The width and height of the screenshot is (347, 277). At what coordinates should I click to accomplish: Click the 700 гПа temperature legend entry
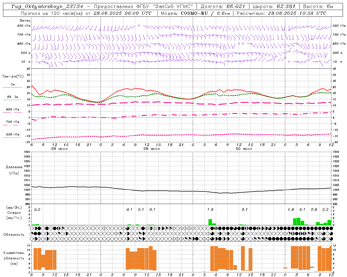[x=13, y=122]
